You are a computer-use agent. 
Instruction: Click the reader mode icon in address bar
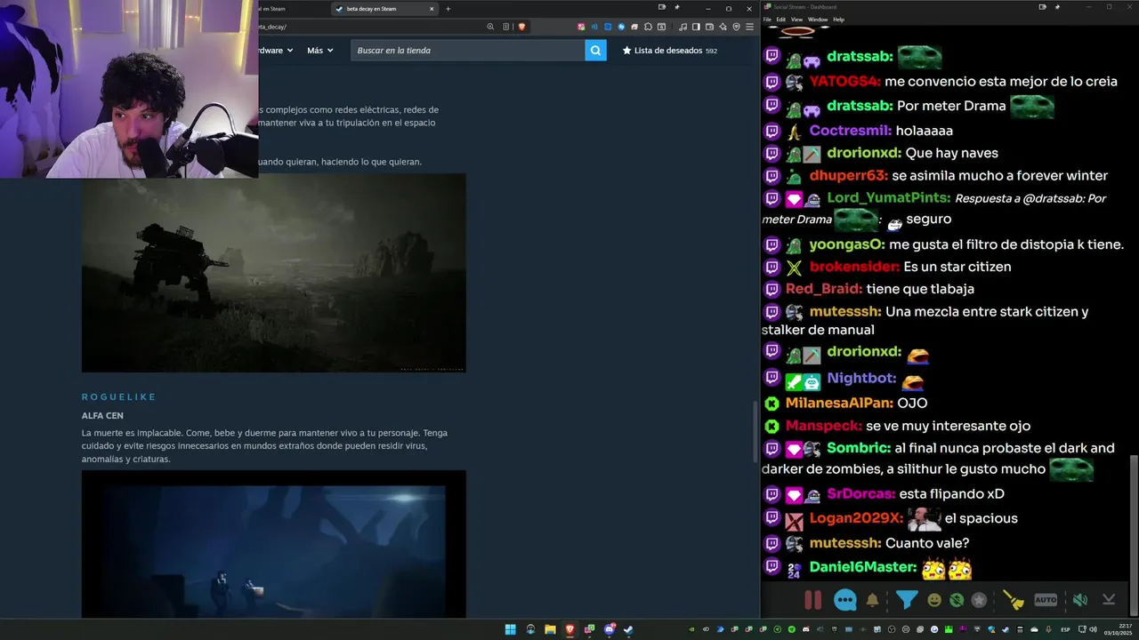(506, 27)
